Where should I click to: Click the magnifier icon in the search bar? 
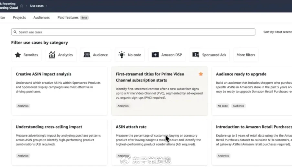click(x=15, y=32)
